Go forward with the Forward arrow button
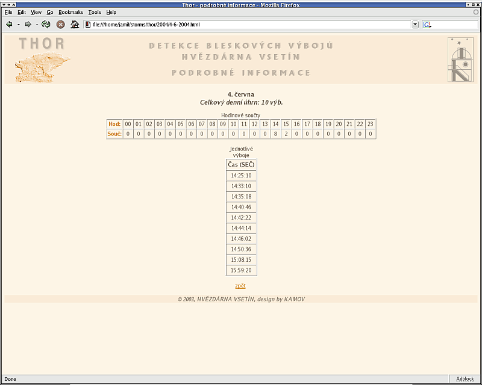 click(28, 24)
